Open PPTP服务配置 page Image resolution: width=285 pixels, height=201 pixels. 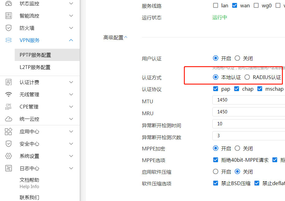(x=35, y=55)
